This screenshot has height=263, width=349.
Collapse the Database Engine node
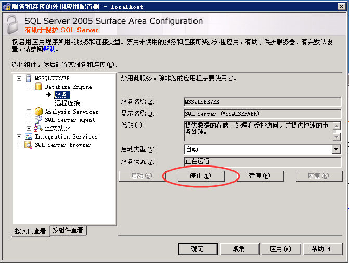(x=29, y=87)
